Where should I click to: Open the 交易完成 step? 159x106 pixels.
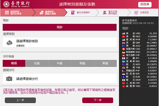click(x=141, y=12)
